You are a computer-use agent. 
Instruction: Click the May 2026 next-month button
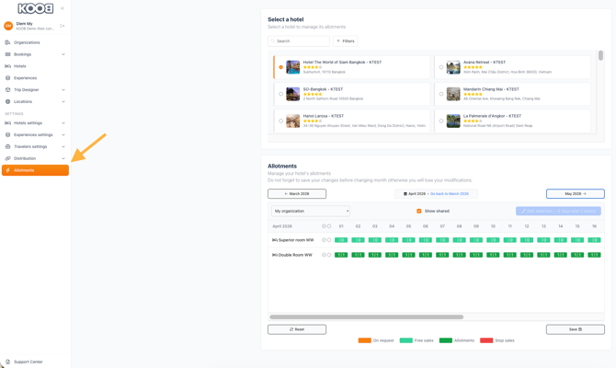(575, 194)
